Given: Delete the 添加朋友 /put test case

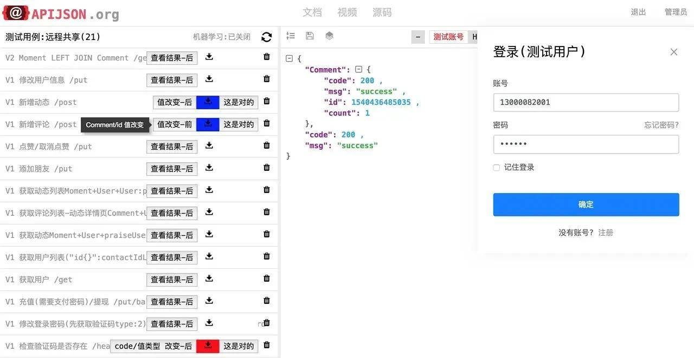Looking at the screenshot, I should (x=266, y=168).
